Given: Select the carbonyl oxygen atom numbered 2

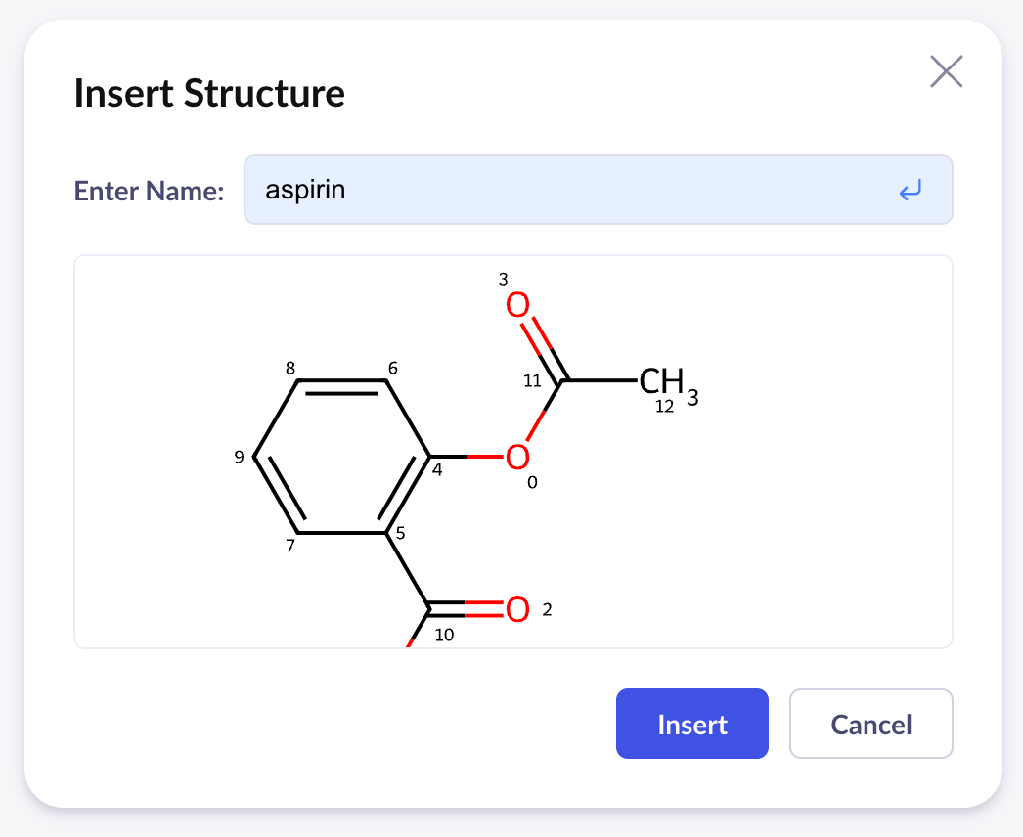Looking at the screenshot, I should coord(517,609).
